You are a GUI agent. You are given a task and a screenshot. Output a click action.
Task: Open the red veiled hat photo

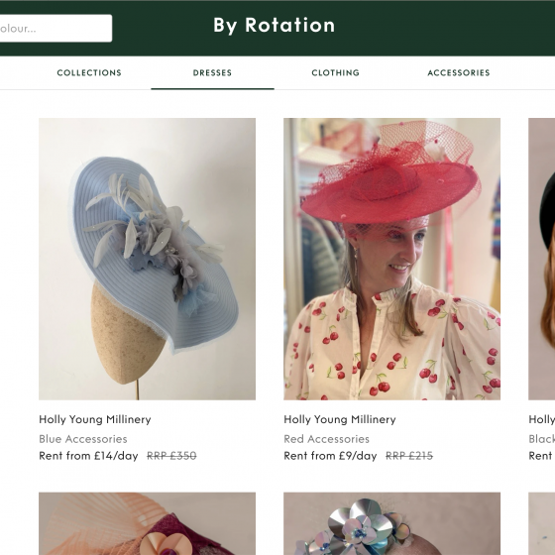tap(391, 259)
